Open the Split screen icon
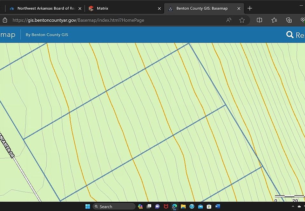The width and height of the screenshot is (305, 211). [259, 20]
